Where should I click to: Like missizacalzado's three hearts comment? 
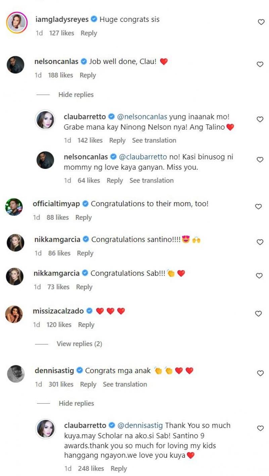258,314
